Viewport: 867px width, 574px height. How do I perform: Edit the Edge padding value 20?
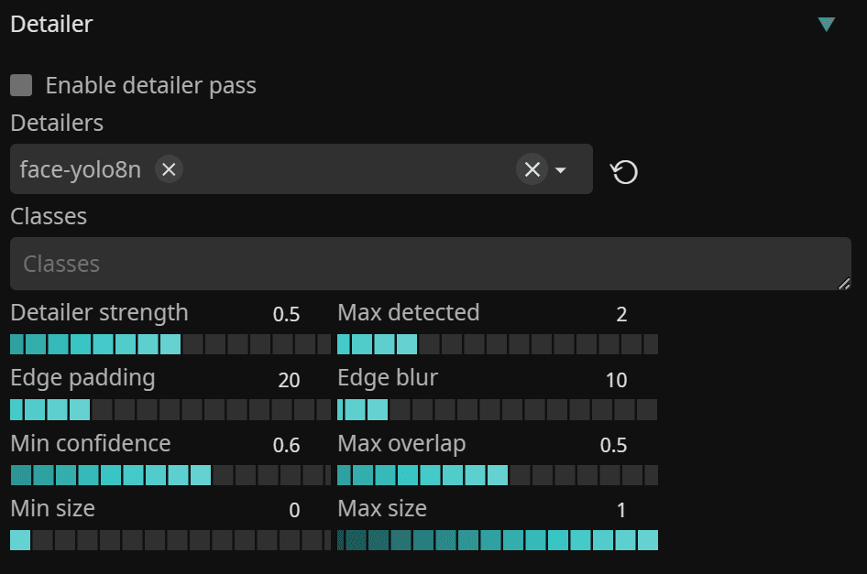coord(289,380)
